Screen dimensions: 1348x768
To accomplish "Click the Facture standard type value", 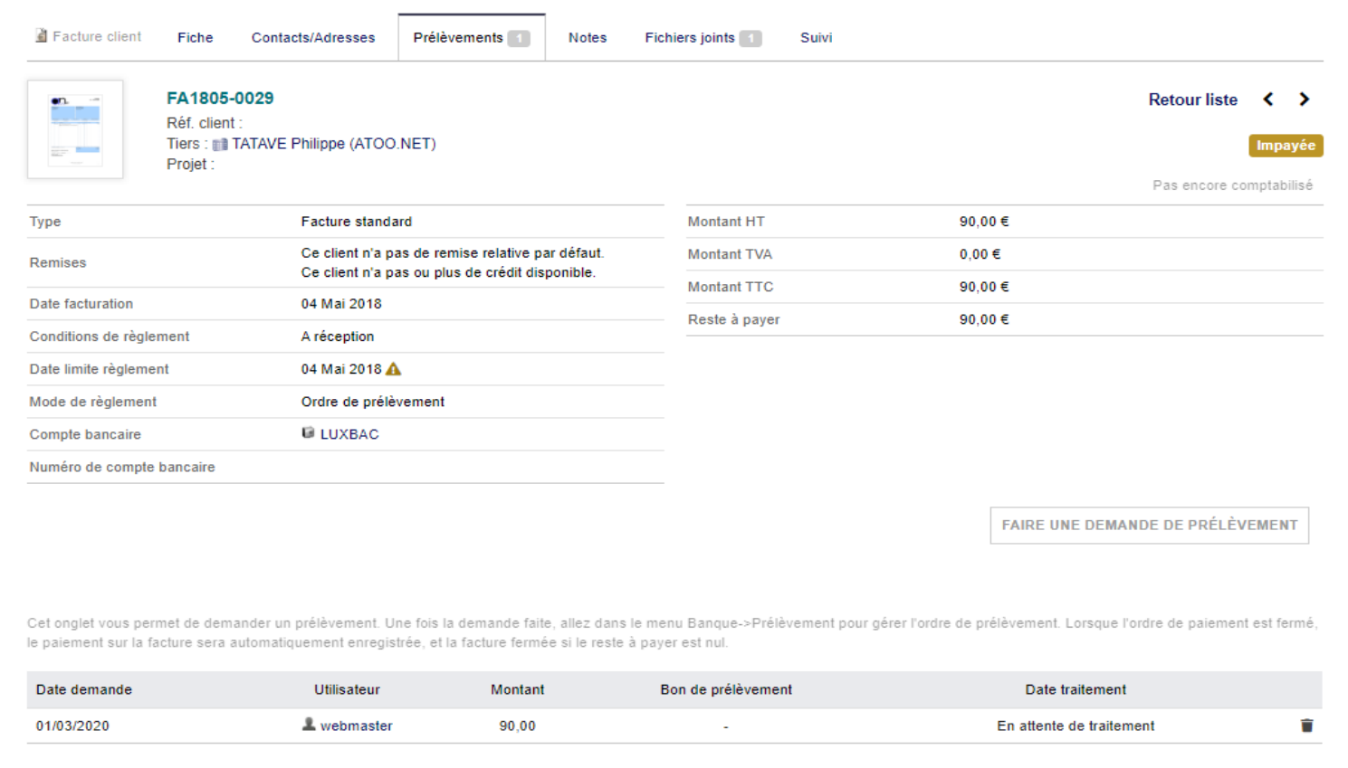I will 357,222.
